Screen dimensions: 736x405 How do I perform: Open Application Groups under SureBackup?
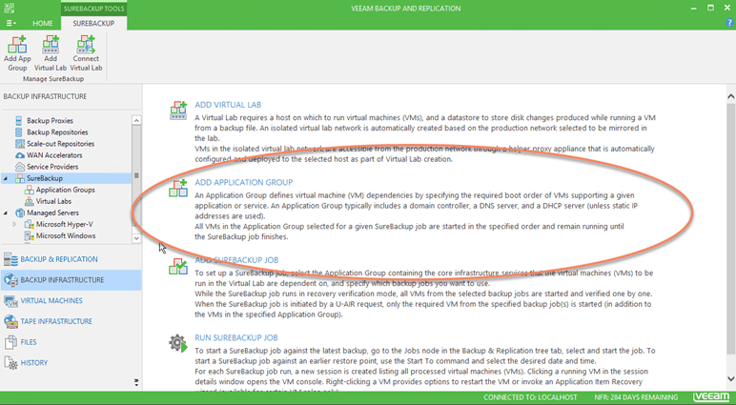[65, 190]
